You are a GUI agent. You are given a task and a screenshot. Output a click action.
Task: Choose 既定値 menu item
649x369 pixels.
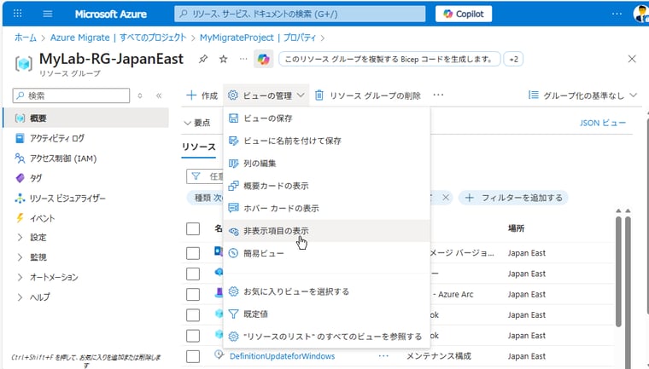(326, 314)
